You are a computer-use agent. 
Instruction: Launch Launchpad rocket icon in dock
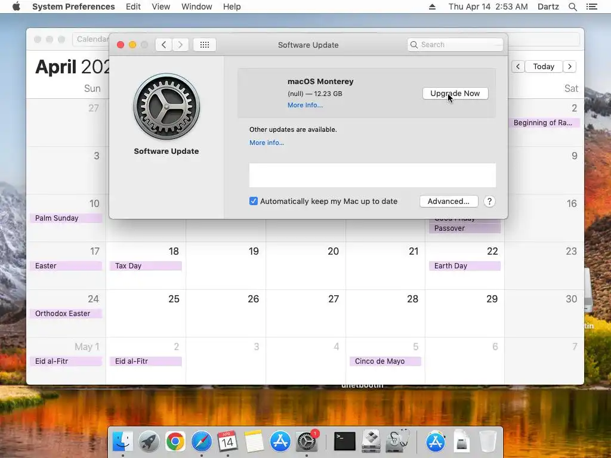pos(149,441)
